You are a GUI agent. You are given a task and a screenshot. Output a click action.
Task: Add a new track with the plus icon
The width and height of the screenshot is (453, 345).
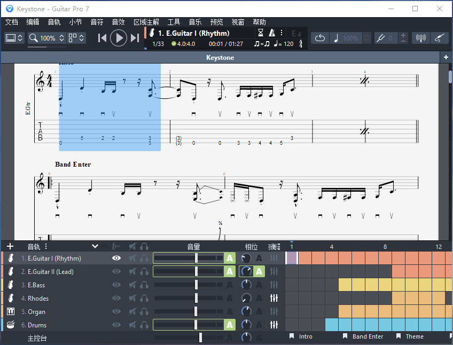10,246
